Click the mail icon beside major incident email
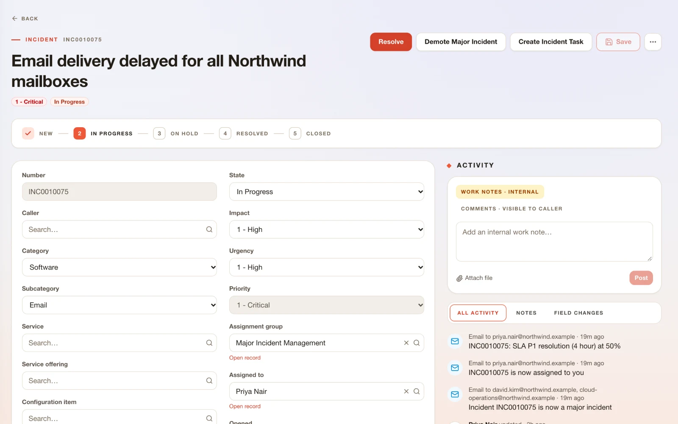The image size is (678, 424). tap(455, 394)
